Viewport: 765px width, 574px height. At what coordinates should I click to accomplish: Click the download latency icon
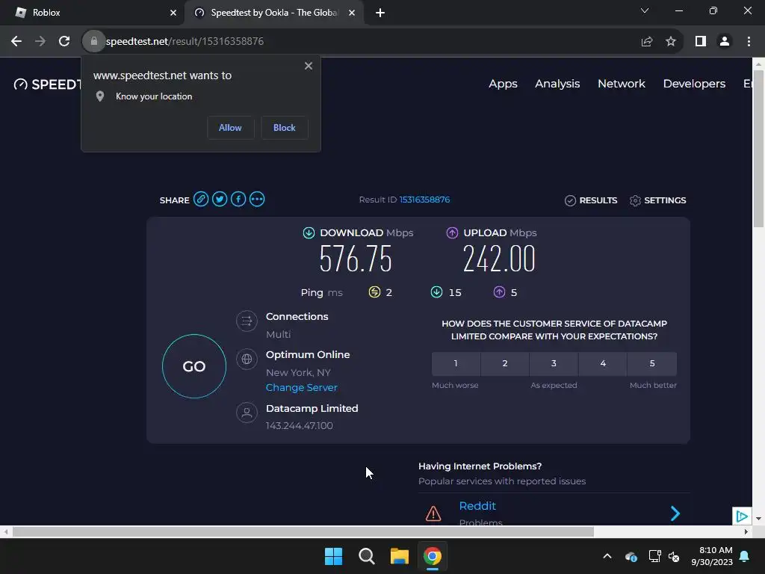[x=436, y=292]
